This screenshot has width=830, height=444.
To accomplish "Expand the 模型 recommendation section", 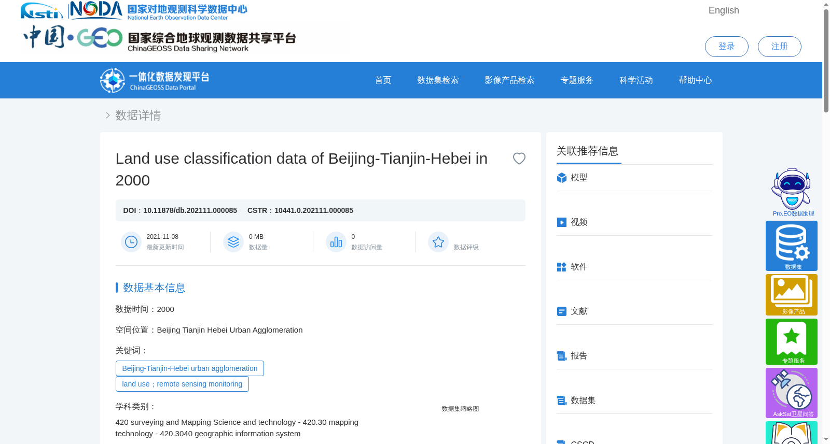I will tap(634, 178).
